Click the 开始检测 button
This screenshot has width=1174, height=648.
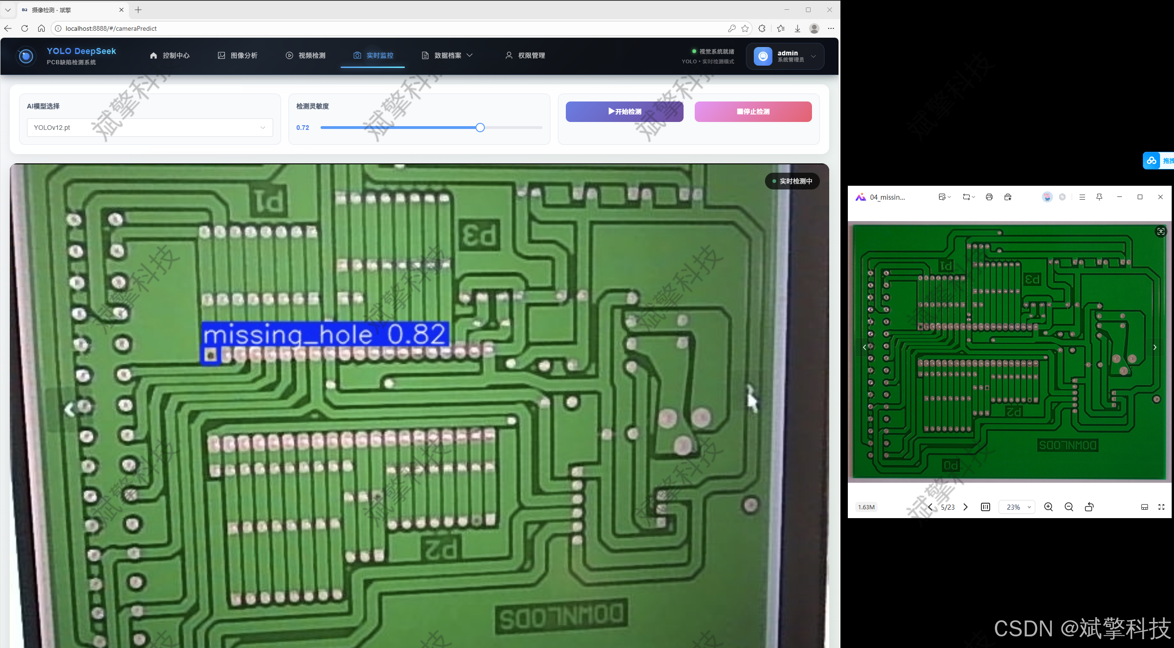624,112
